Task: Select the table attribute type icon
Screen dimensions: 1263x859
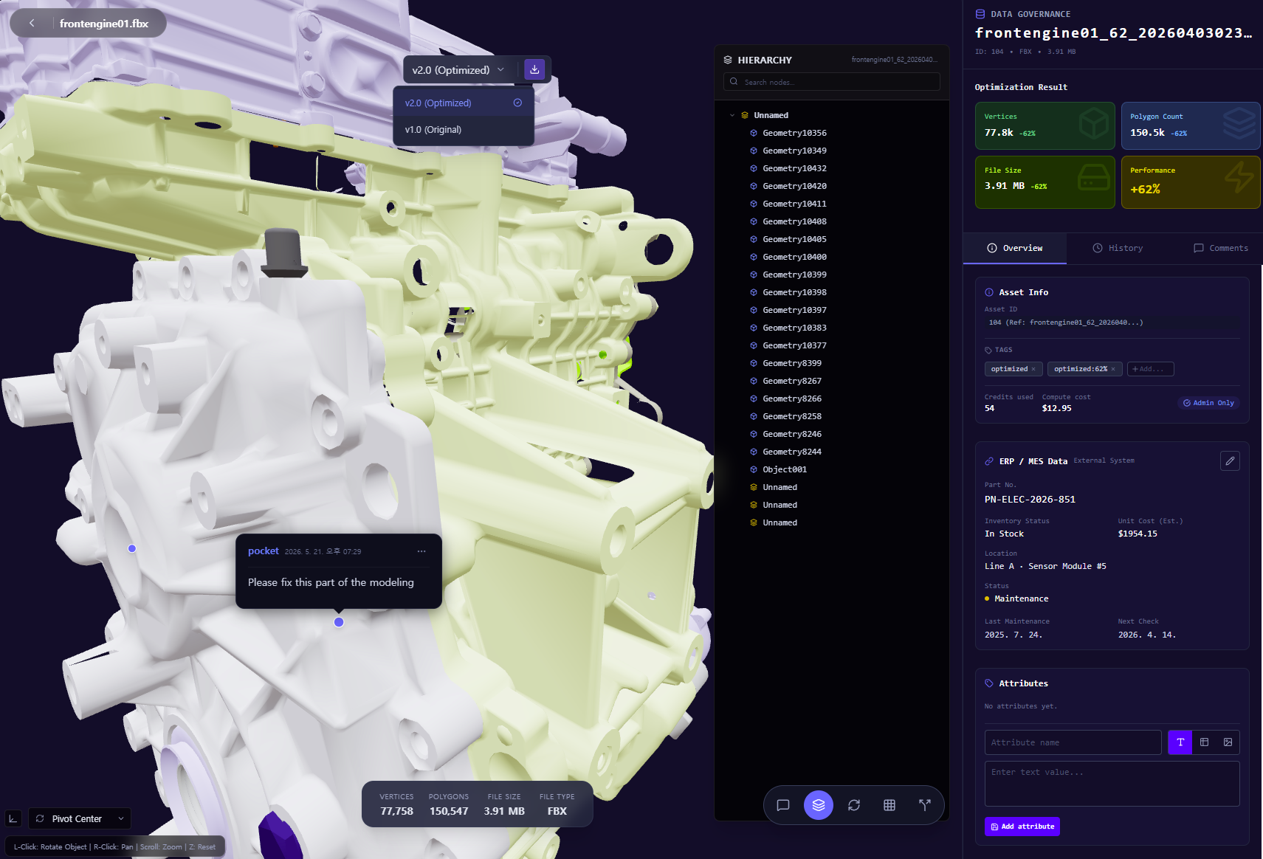Action: (x=1204, y=742)
